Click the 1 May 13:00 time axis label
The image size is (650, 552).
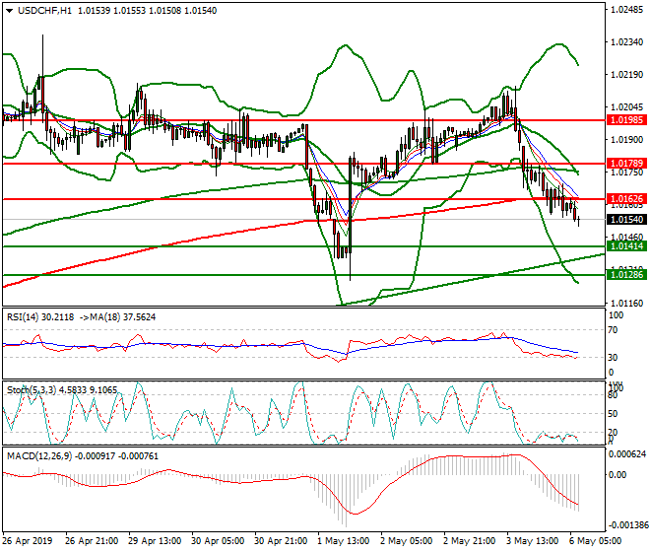(x=344, y=541)
